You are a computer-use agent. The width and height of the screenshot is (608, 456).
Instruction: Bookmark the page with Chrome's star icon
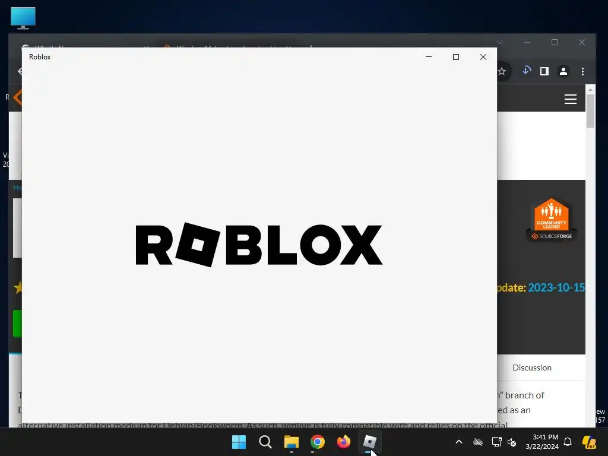[502, 71]
